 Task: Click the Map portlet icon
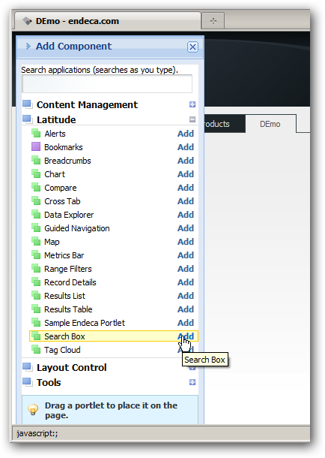tap(36, 241)
